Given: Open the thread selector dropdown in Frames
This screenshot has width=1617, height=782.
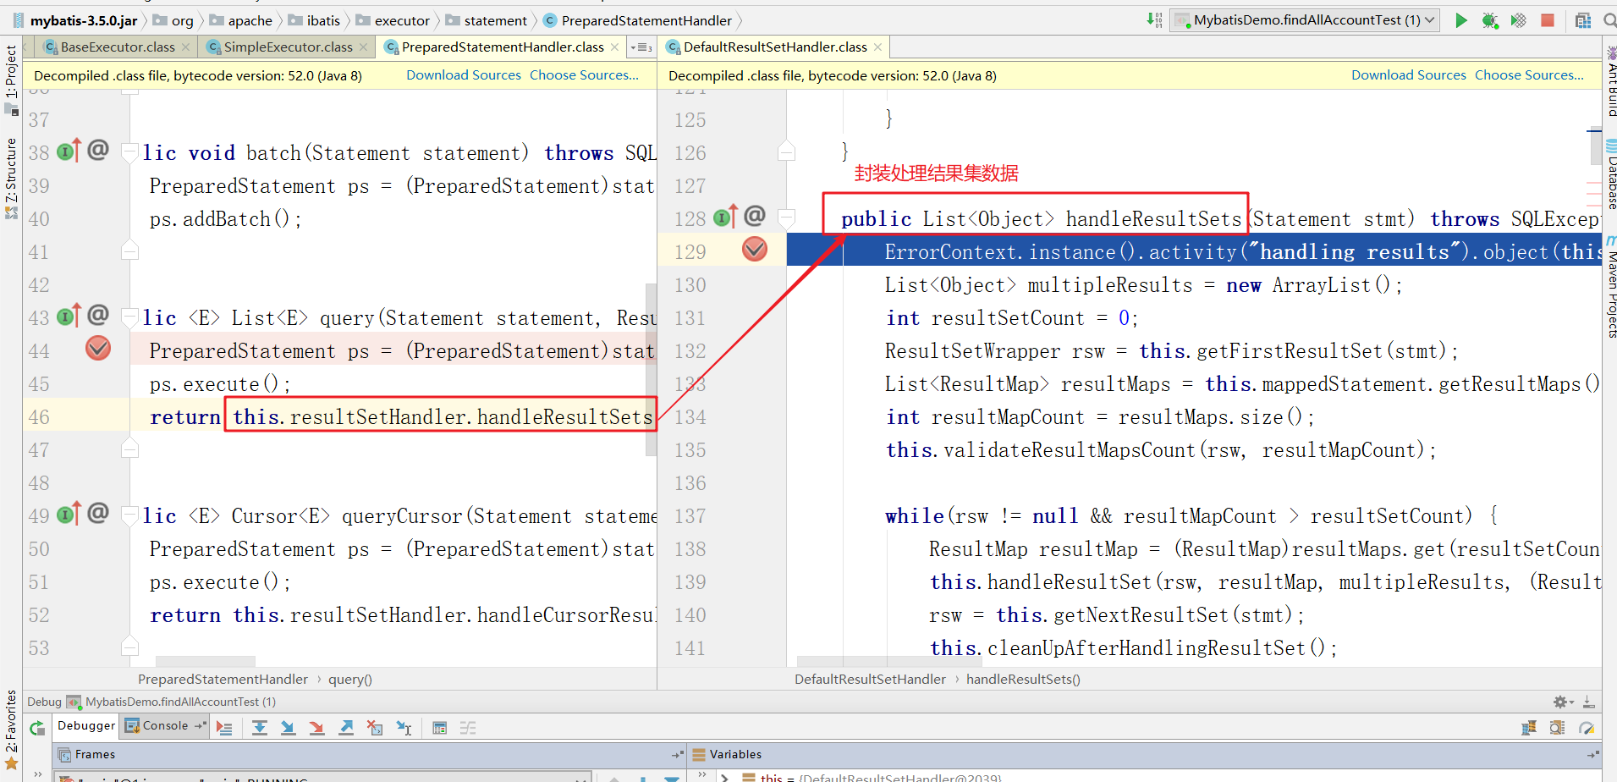Looking at the screenshot, I should (x=581, y=778).
